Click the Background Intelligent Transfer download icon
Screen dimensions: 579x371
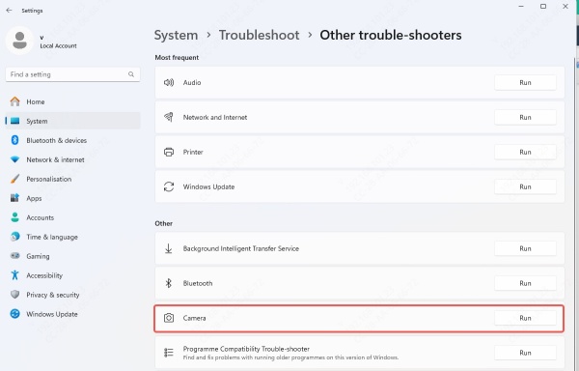point(168,248)
